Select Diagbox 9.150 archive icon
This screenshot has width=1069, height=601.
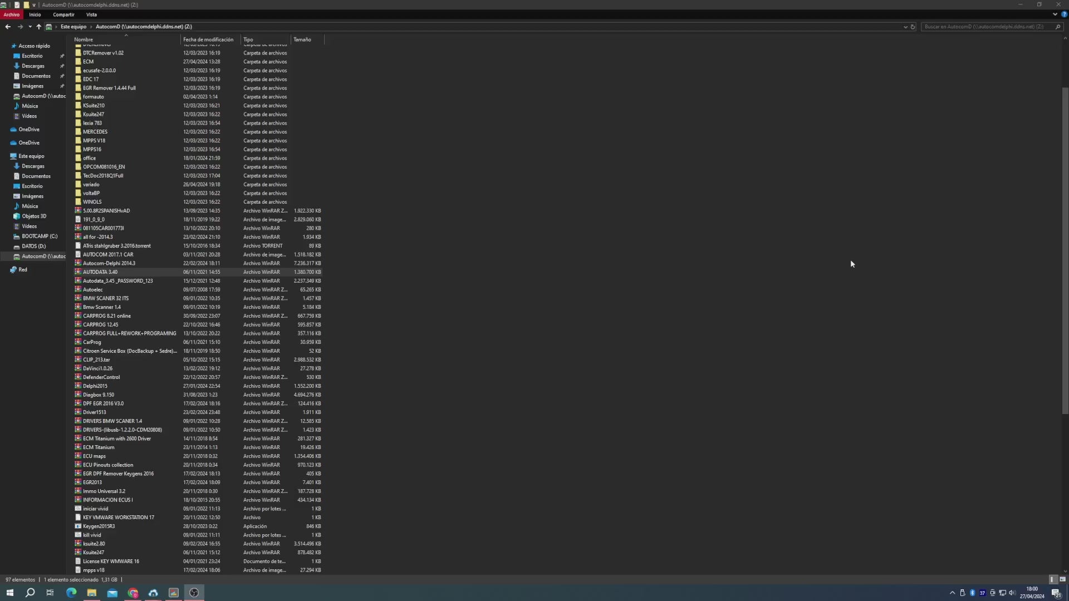(x=78, y=395)
